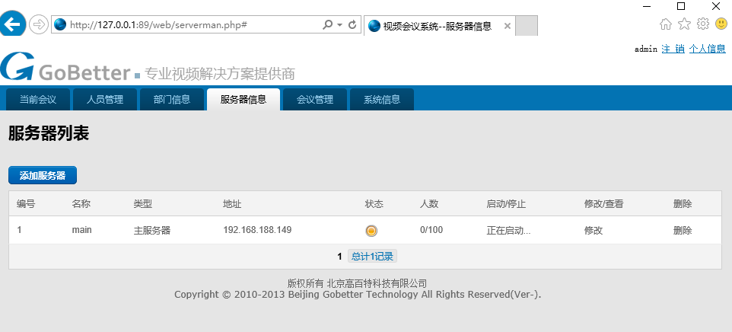This screenshot has width=732, height=332.
Task: Click the address 192.168.188.149 cell
Action: pos(258,230)
